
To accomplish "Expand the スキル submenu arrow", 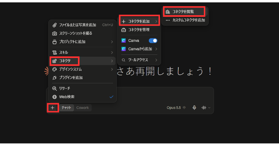I will (x=112, y=52).
